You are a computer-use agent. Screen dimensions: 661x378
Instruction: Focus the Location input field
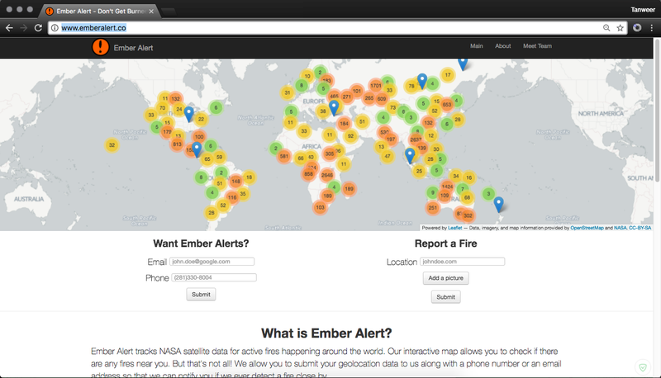click(x=462, y=262)
